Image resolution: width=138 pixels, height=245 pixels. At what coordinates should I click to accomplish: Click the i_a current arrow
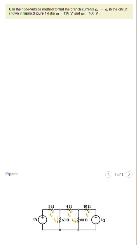51,212
